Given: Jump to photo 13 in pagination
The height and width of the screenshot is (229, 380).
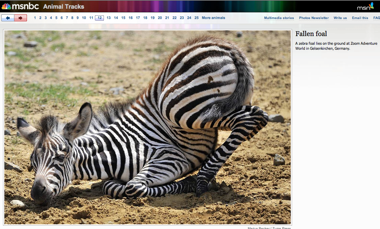Looking at the screenshot, I should tap(109, 18).
